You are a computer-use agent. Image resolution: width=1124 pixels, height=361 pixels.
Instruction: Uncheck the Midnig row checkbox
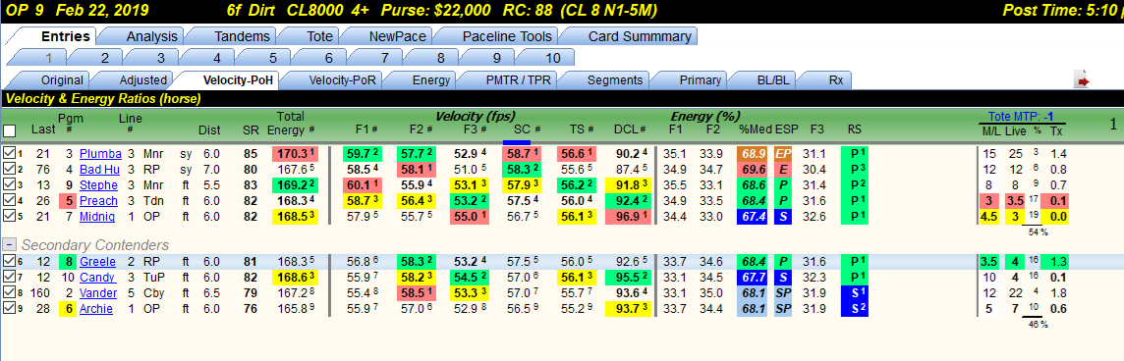[x=9, y=216]
